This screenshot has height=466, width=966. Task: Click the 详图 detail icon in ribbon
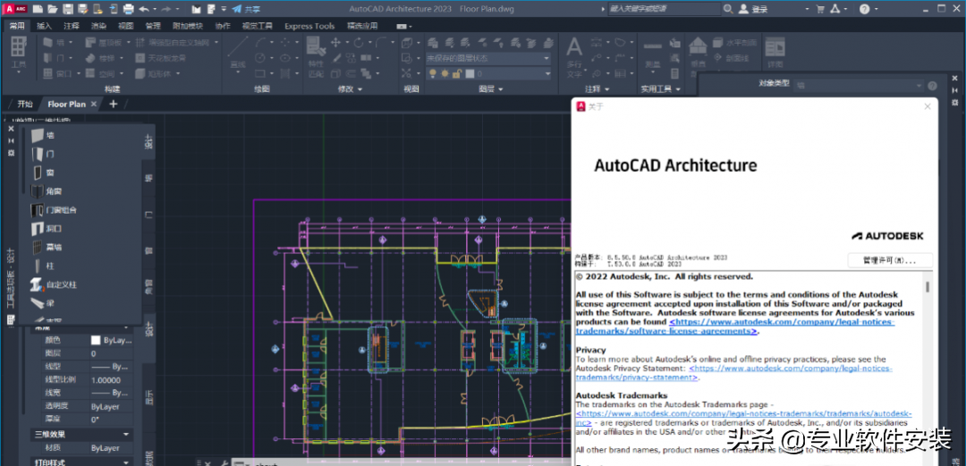775,53
